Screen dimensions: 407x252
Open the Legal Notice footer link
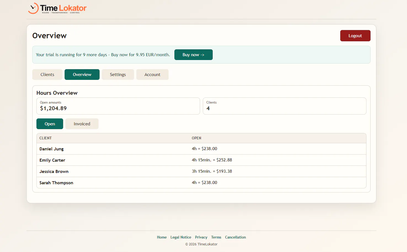pyautogui.click(x=181, y=237)
